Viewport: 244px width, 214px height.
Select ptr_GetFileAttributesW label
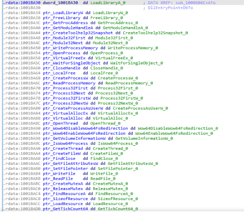[x=70, y=164]
